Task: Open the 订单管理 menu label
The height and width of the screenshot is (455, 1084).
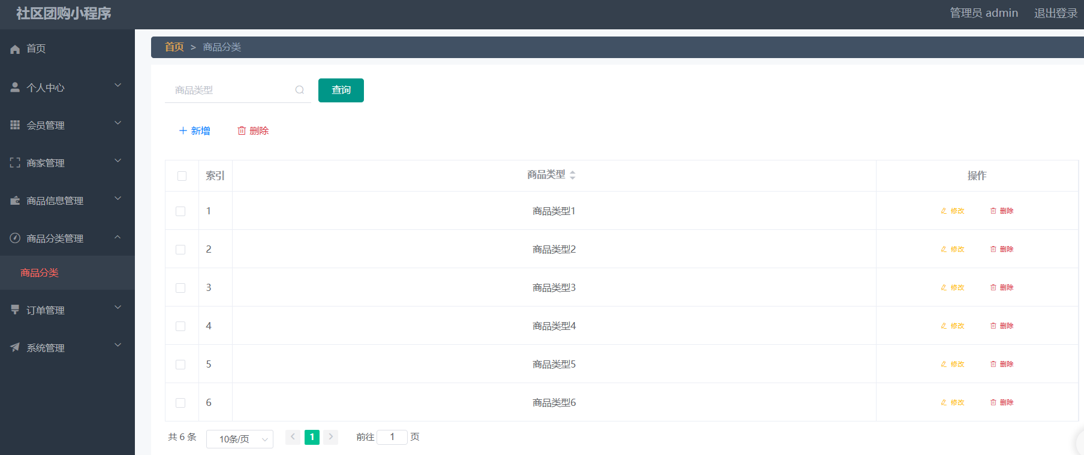Action: pyautogui.click(x=46, y=310)
